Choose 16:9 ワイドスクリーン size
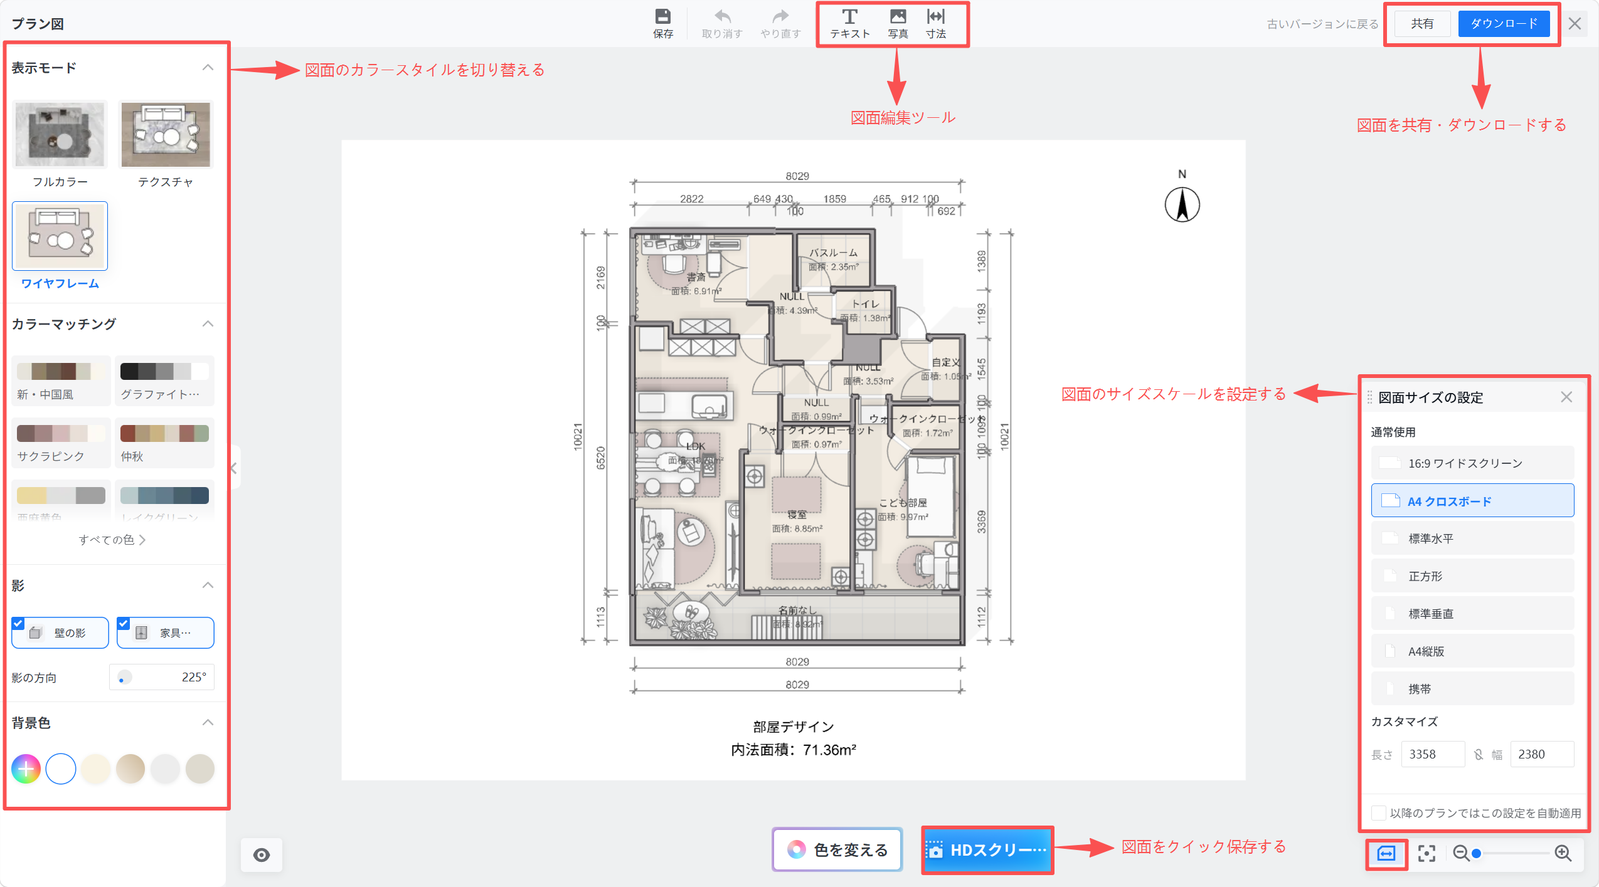 (1472, 463)
